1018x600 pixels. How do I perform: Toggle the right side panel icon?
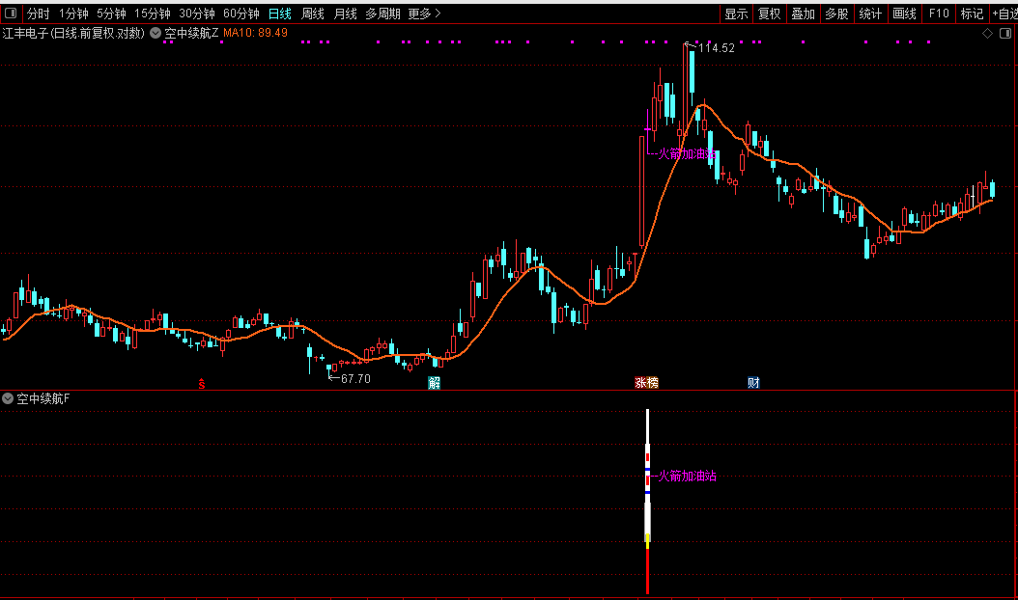pos(1005,33)
